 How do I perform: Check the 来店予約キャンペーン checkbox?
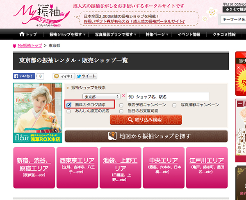click(121, 105)
